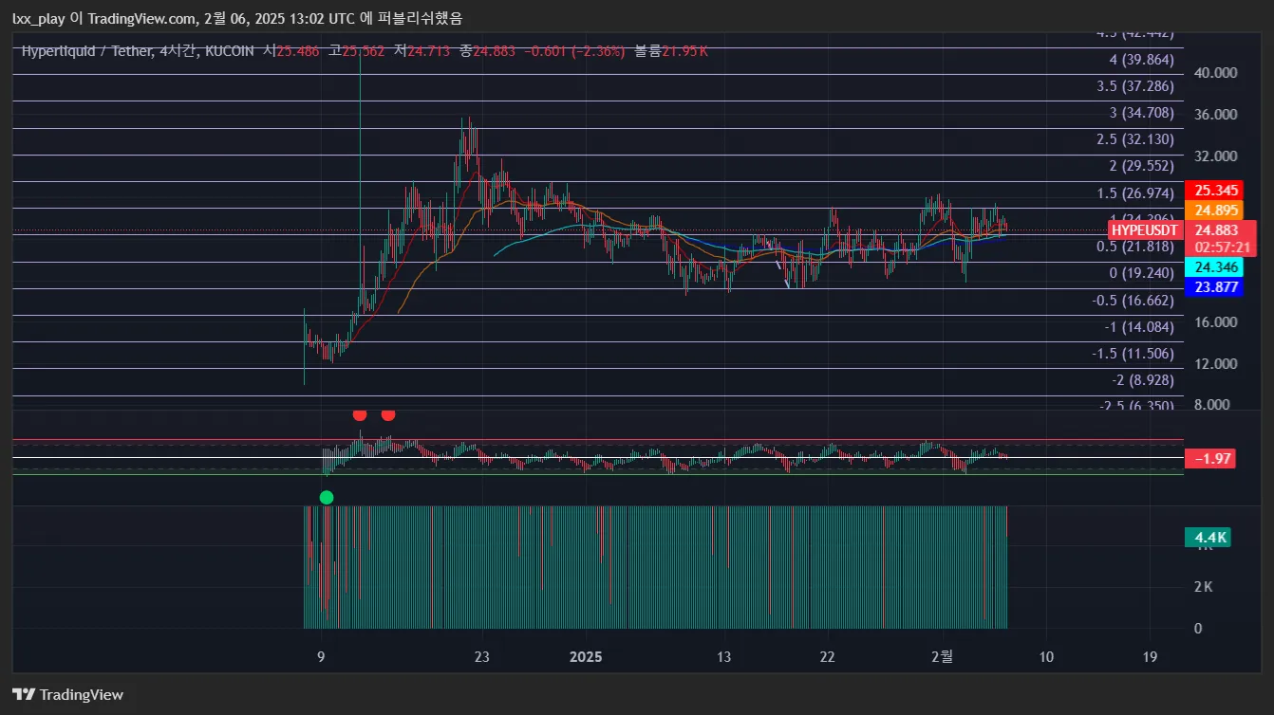Click the publisher header text lxx_play
This screenshot has height=715, width=1274.
[x=39, y=18]
